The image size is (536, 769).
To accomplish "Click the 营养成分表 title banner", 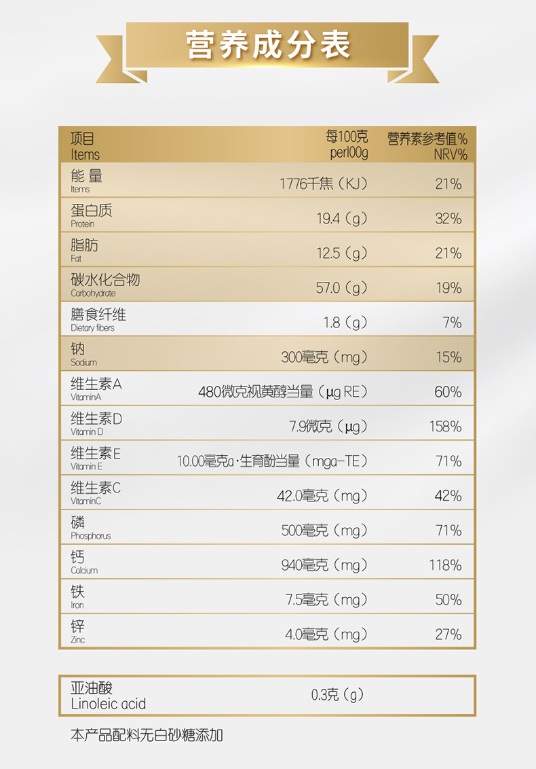I will click(x=268, y=45).
